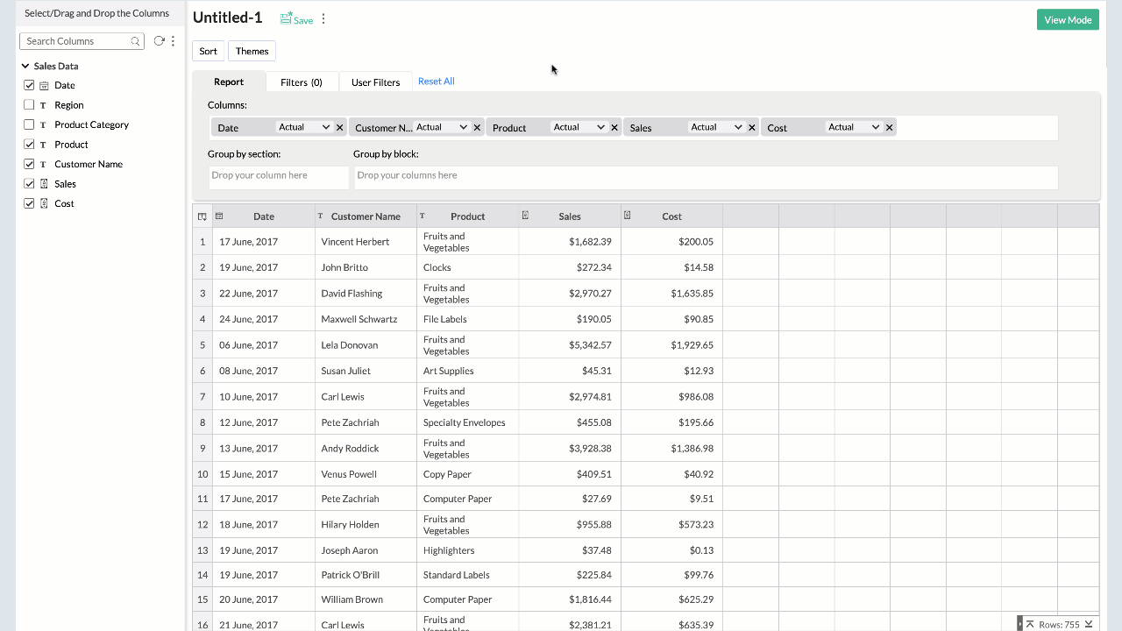The image size is (1122, 631).
Task: Click the View Mode button
Action: coord(1068,18)
